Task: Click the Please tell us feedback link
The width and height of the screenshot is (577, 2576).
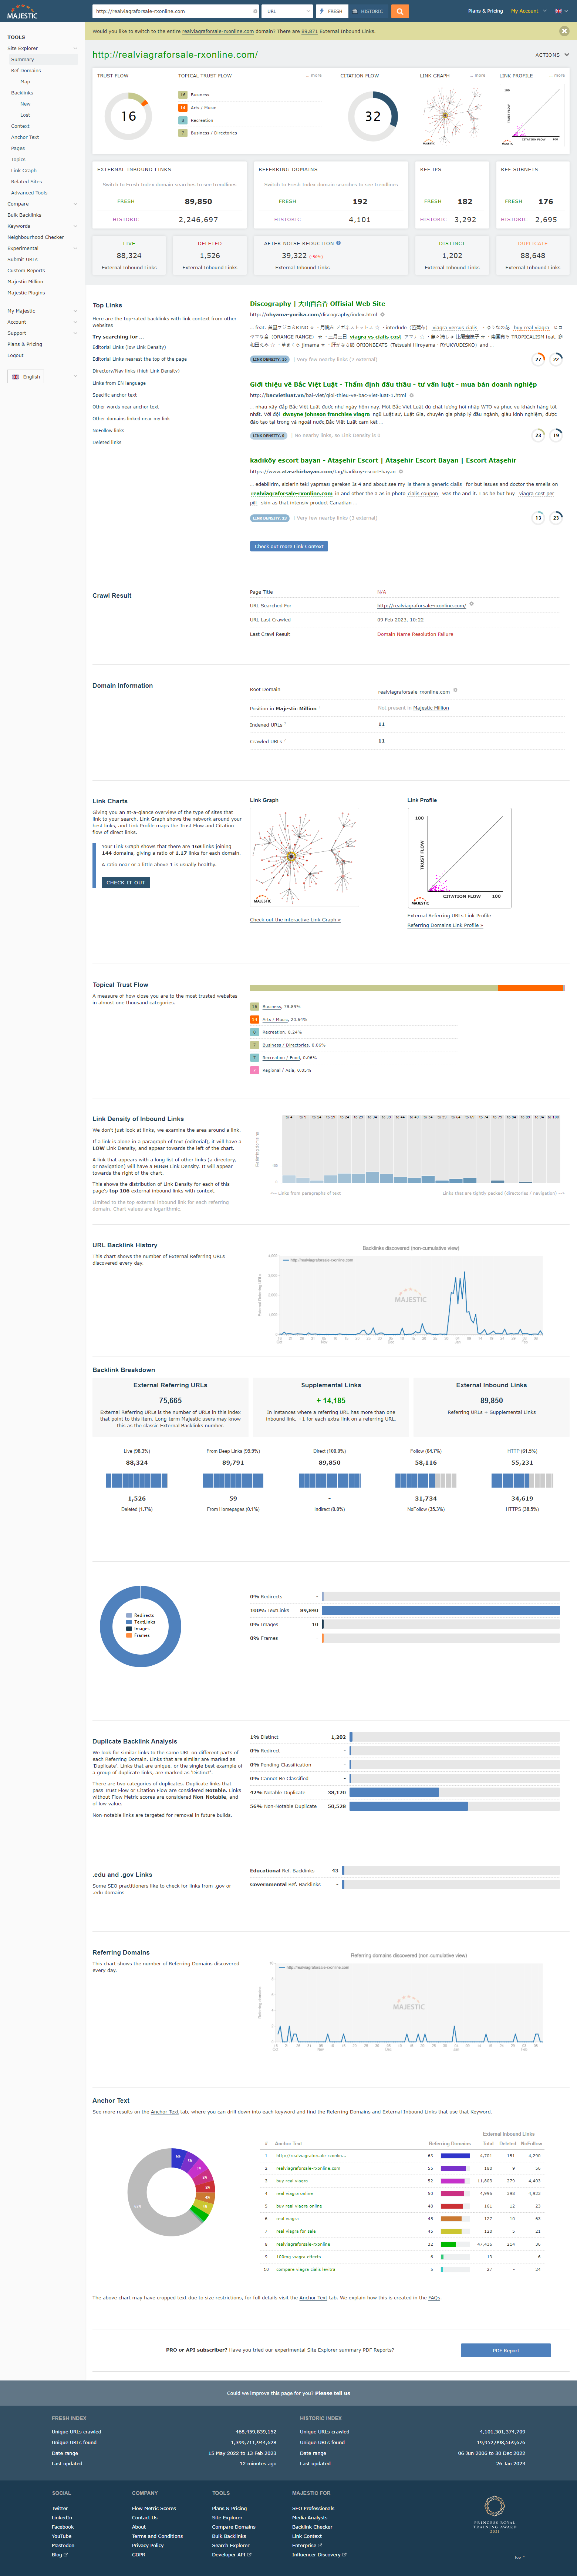Action: tap(333, 2393)
